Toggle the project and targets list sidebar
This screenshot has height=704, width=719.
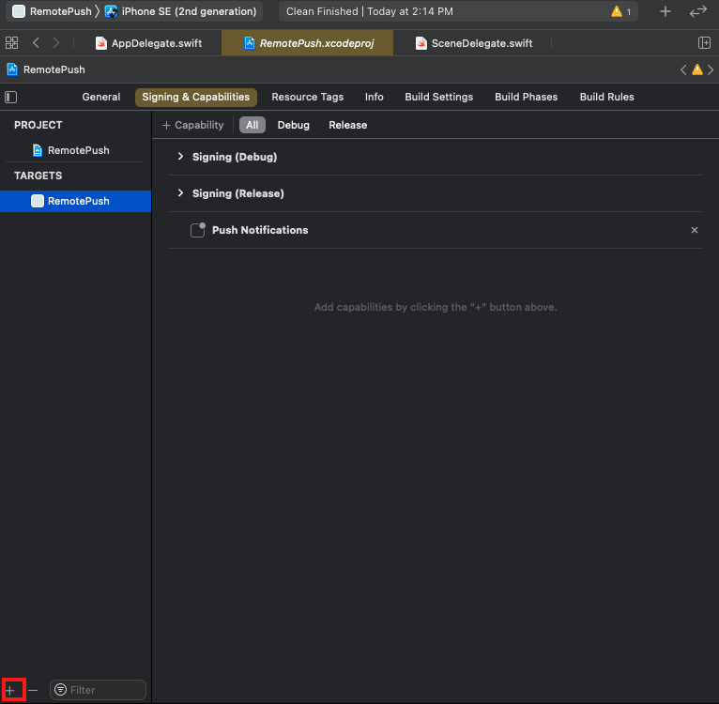click(x=10, y=98)
